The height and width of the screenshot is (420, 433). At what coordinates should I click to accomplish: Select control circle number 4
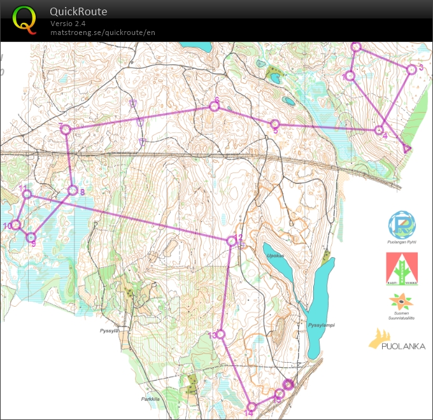coord(379,130)
